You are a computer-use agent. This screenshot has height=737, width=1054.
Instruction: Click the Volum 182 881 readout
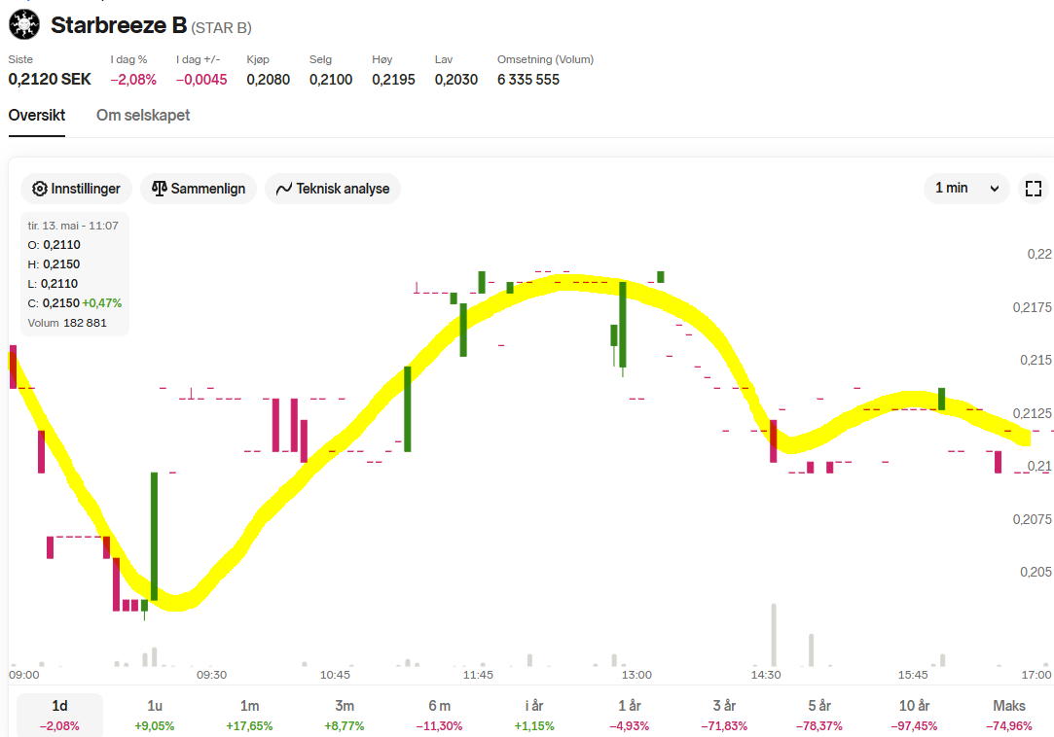tap(67, 323)
